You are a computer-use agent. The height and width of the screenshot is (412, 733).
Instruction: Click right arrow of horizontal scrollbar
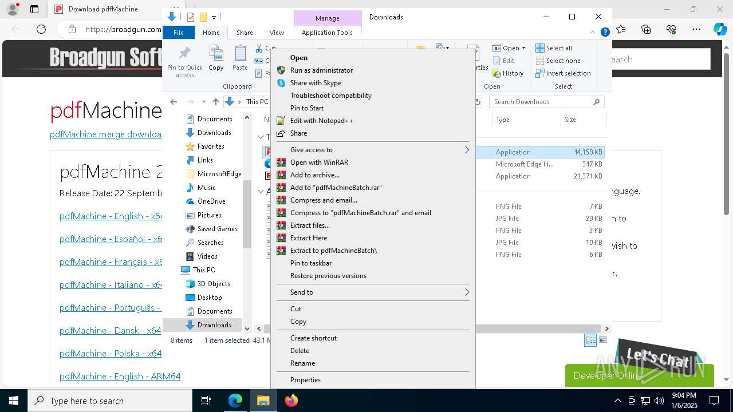tap(606, 328)
